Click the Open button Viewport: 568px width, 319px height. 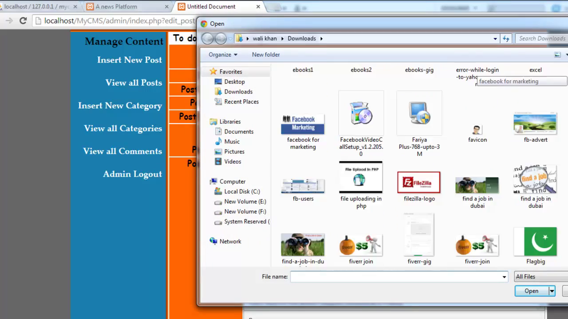(531, 291)
